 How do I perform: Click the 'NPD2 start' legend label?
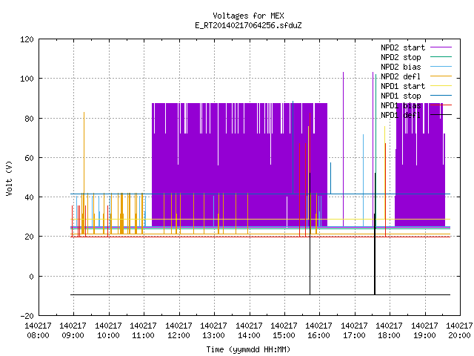(x=403, y=47)
